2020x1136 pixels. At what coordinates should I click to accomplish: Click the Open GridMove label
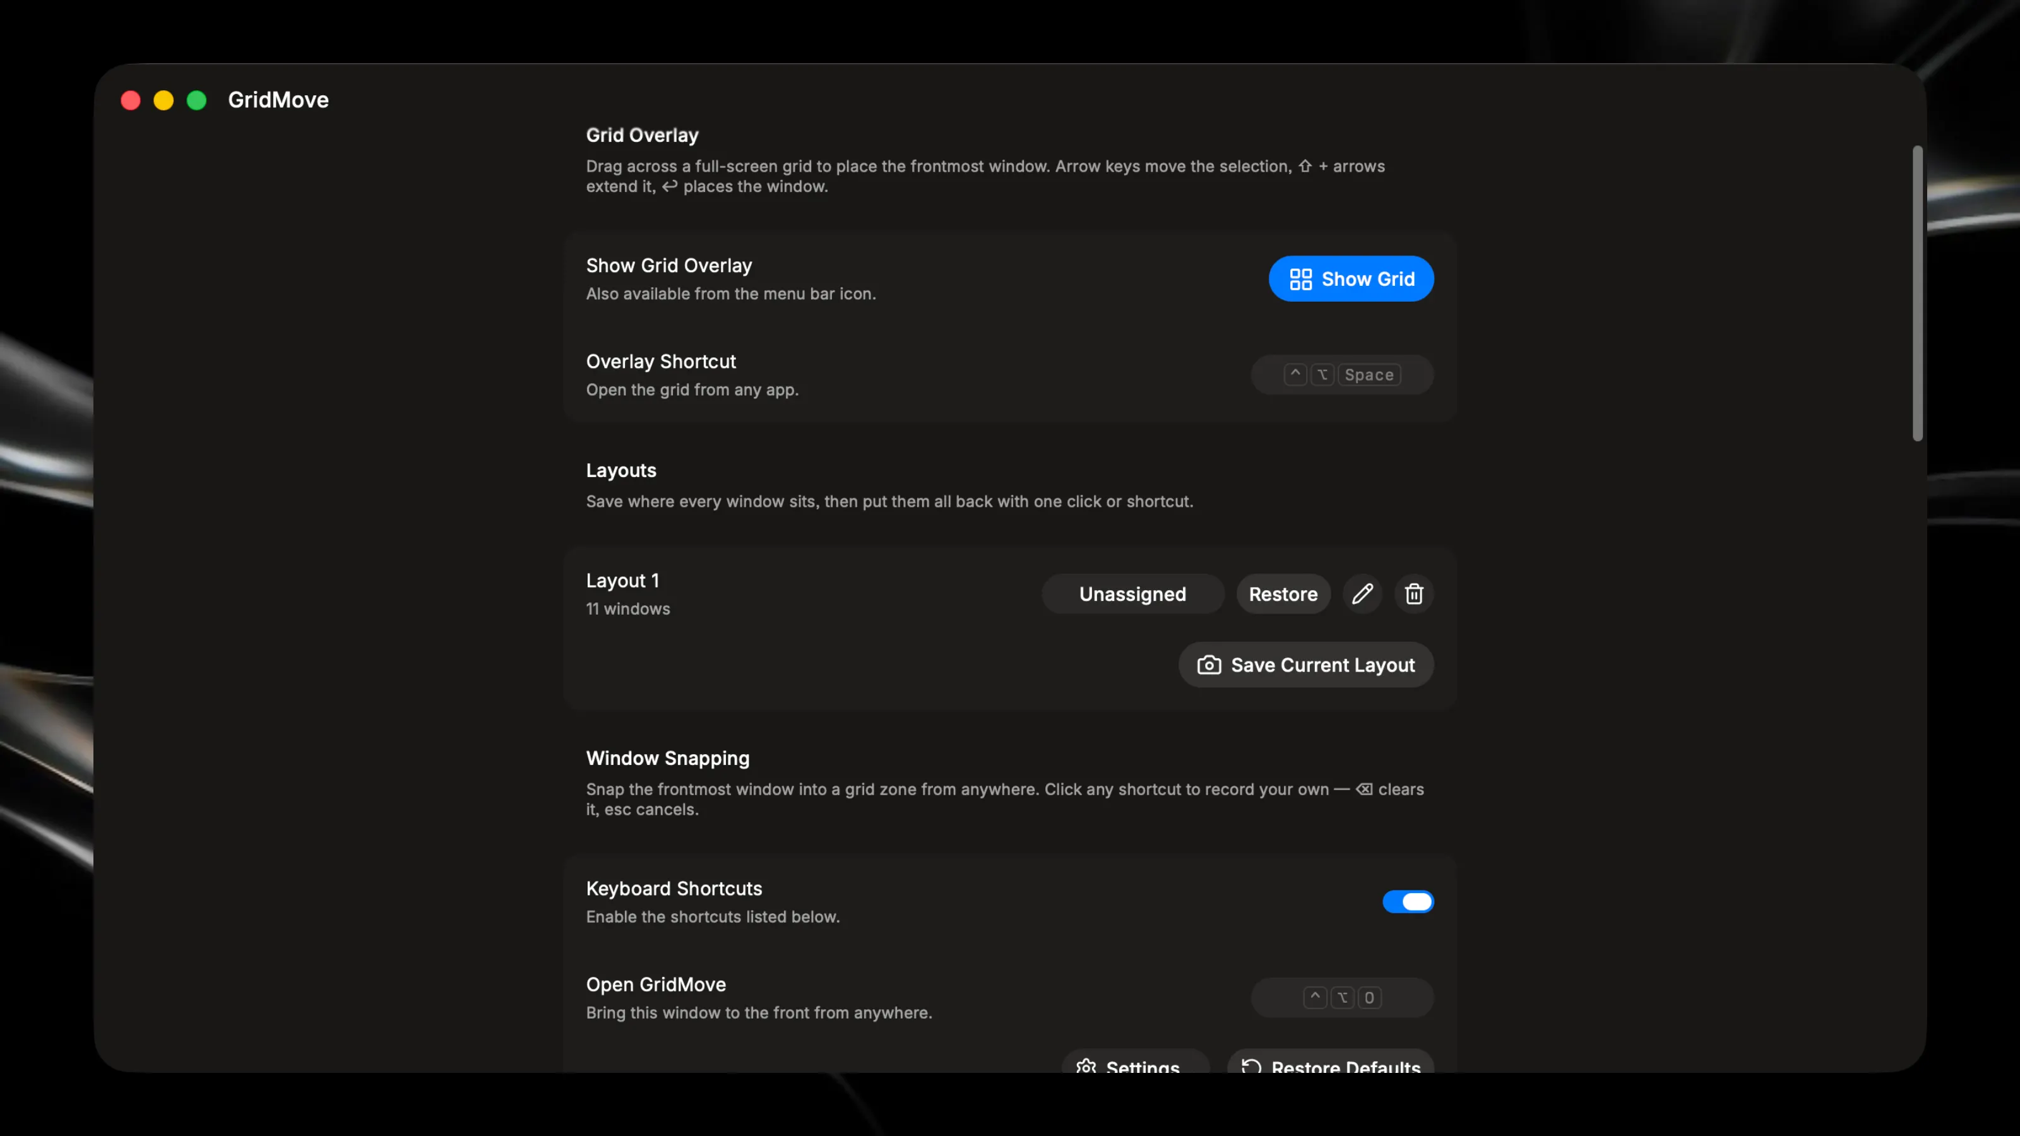(x=656, y=985)
